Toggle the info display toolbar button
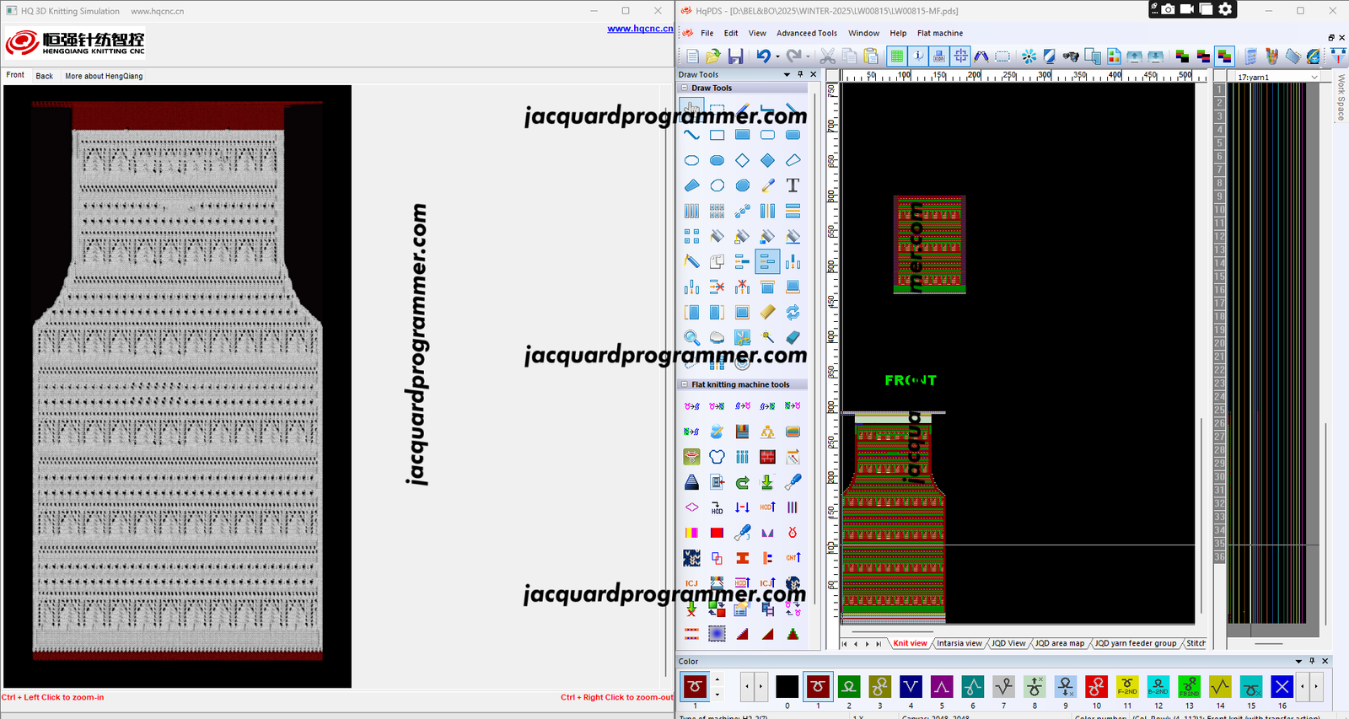The width and height of the screenshot is (1349, 719). coord(918,56)
